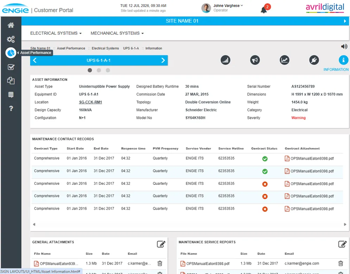
Task: Open the help question mark icon
Action: point(11,108)
